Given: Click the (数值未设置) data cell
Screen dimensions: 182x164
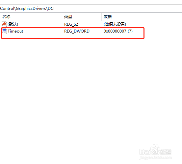Looking at the screenshot, I should pyautogui.click(x=115, y=24).
